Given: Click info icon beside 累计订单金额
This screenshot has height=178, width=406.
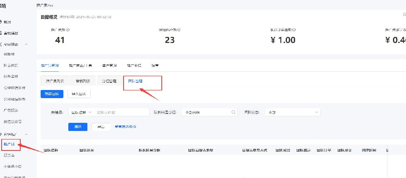Looking at the screenshot, I should point(294,30).
